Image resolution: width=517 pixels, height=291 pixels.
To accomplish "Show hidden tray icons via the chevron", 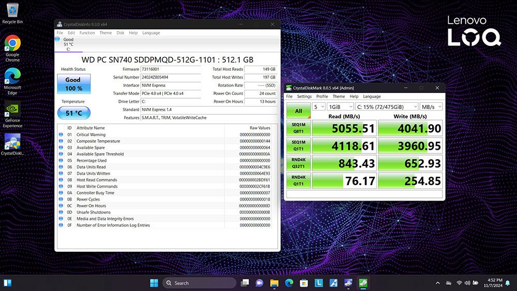I will point(437,283).
